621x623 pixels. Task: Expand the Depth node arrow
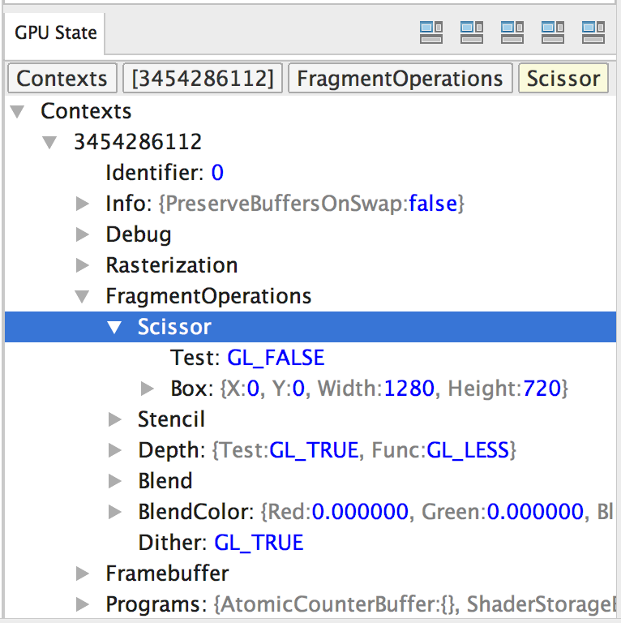[x=114, y=450]
